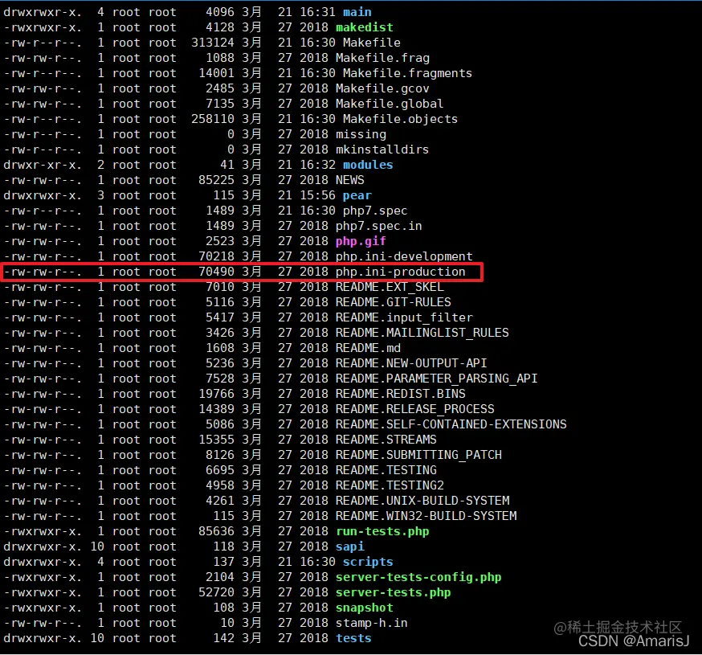This screenshot has height=655, width=702.
Task: Select the 'php.ini-production' file name
Action: point(400,272)
